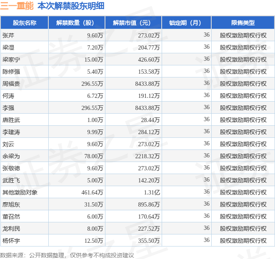275x259 pixels.
Task: Select shareholder name 张芹
Action: click(x=8, y=35)
